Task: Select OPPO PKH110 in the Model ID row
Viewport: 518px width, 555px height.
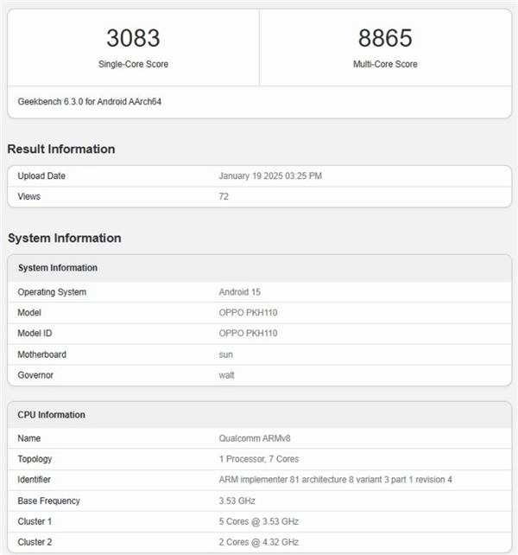Action: click(x=249, y=333)
